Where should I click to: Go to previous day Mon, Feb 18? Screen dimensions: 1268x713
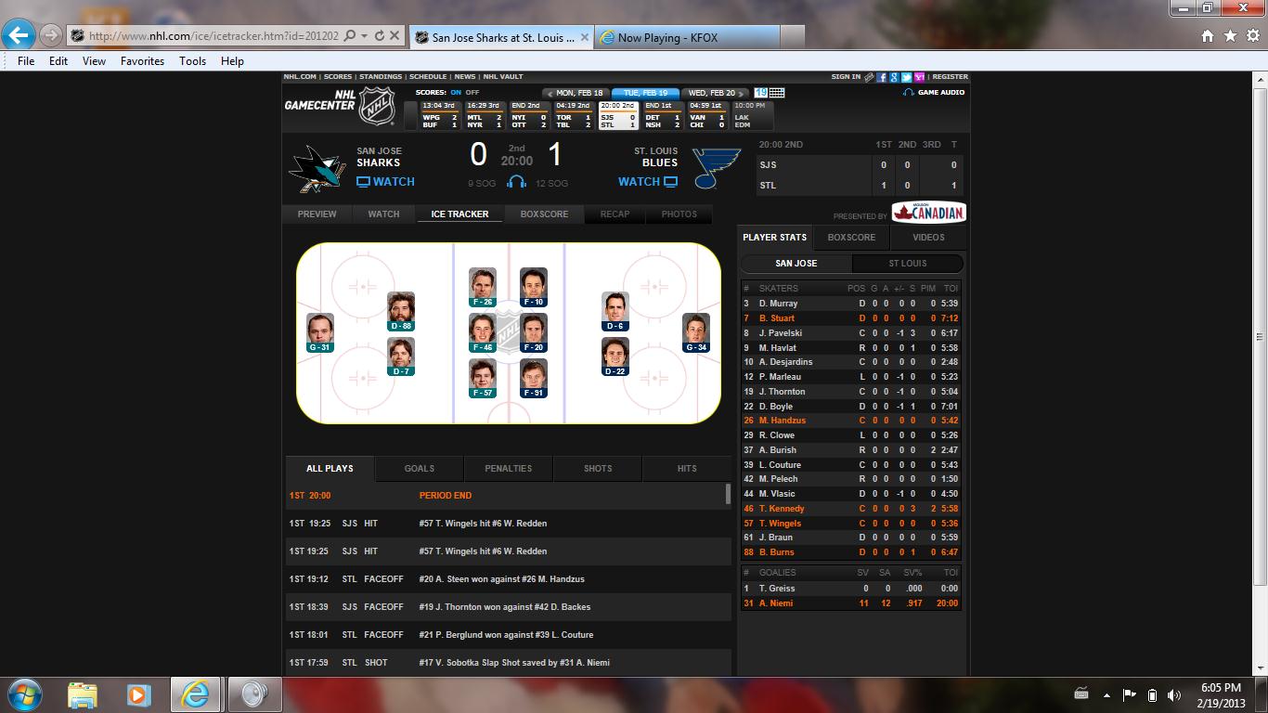coord(576,93)
